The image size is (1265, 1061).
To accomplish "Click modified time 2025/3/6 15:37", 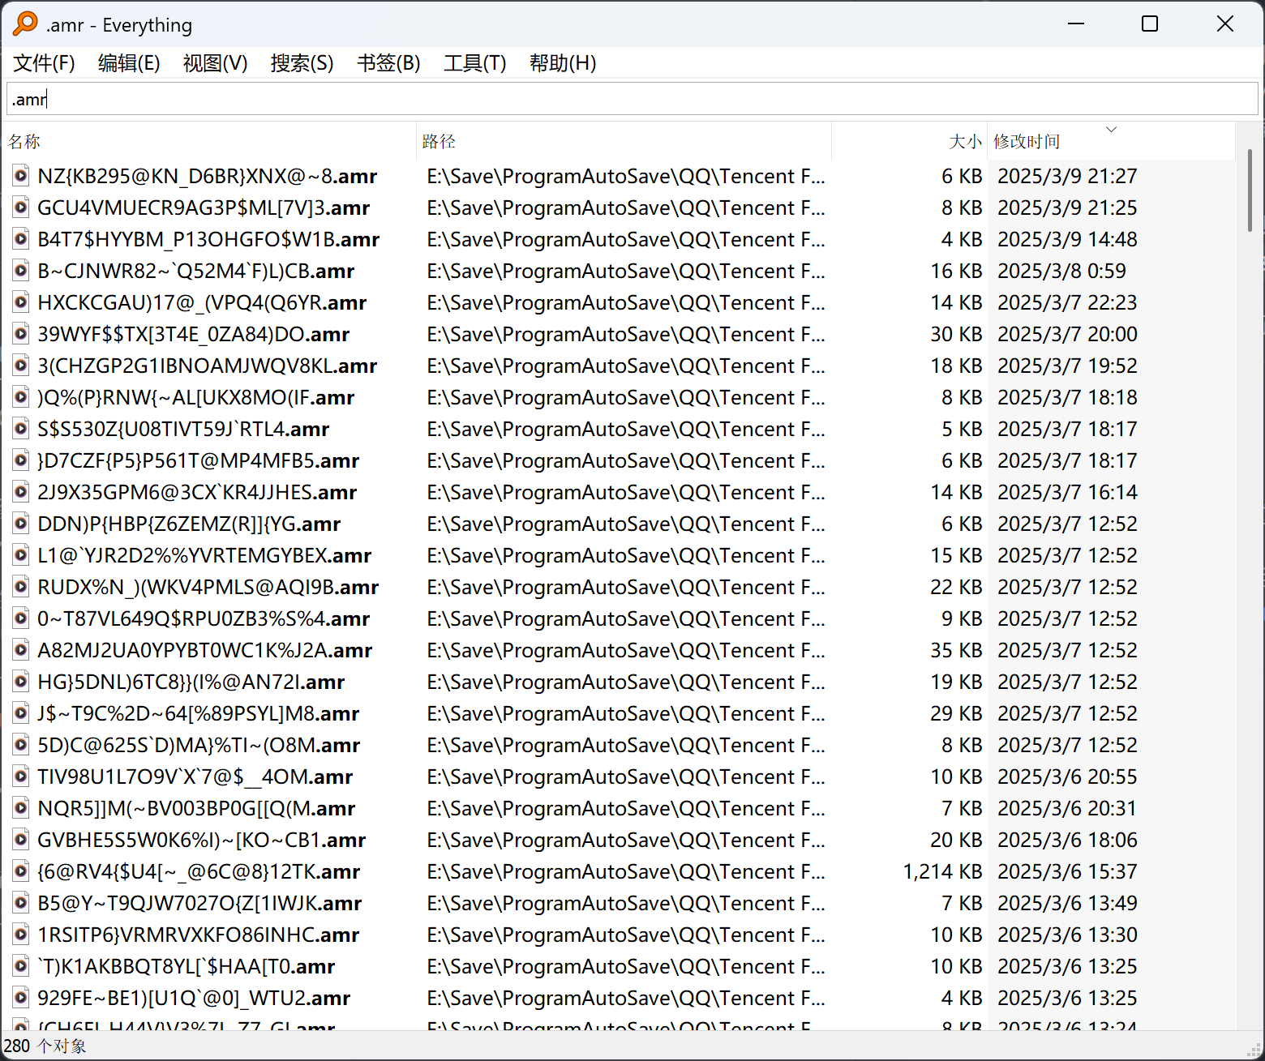I will click(1067, 871).
